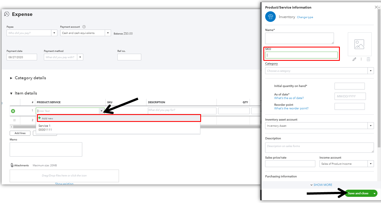Click the attachments Drag/Drop files area
The width and height of the screenshot is (381, 203).
coord(64,176)
